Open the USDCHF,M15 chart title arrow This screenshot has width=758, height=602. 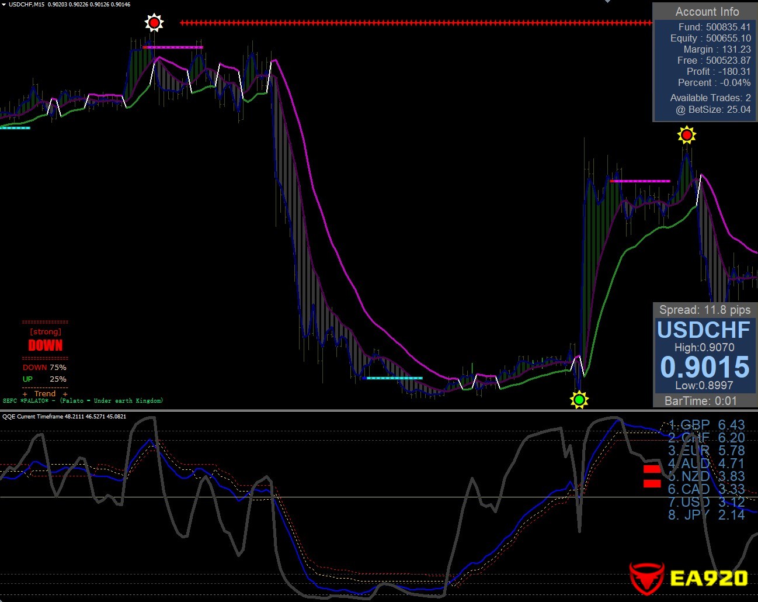pyautogui.click(x=4, y=5)
